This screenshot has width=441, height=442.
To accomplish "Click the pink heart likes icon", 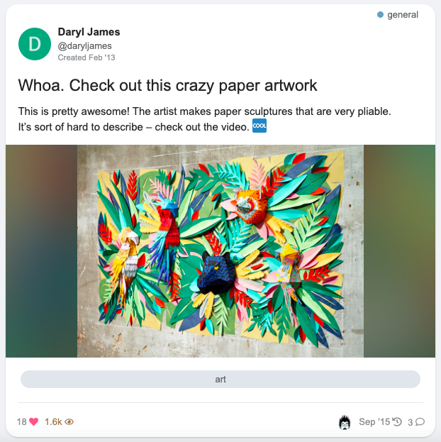I will click(33, 421).
